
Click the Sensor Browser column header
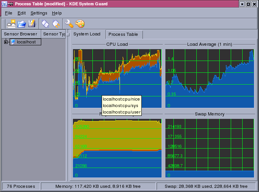21,34
